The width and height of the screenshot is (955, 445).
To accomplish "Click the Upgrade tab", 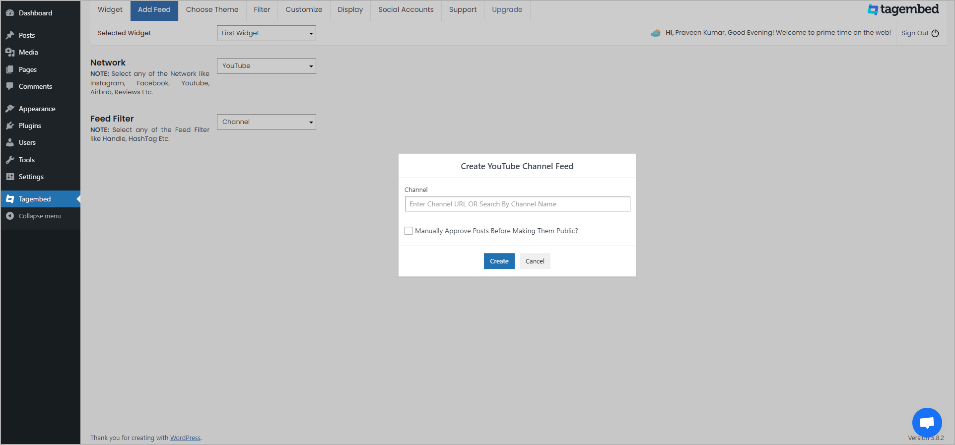I will tap(507, 10).
